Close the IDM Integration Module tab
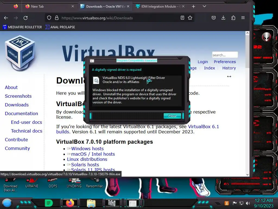 pos(183,7)
